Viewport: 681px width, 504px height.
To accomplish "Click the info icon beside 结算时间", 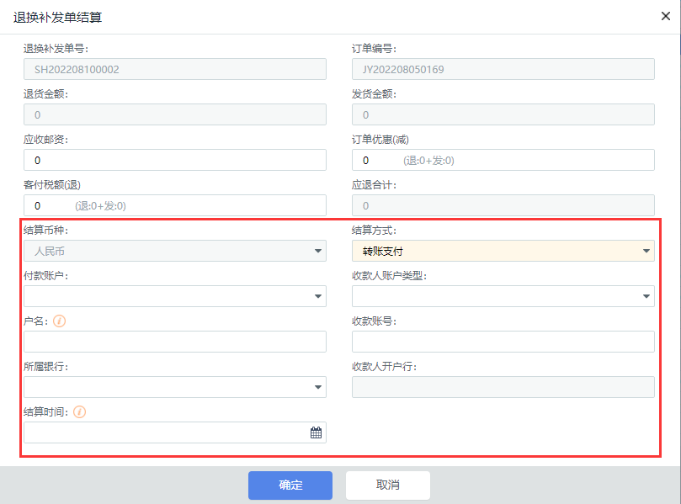I will [x=80, y=412].
